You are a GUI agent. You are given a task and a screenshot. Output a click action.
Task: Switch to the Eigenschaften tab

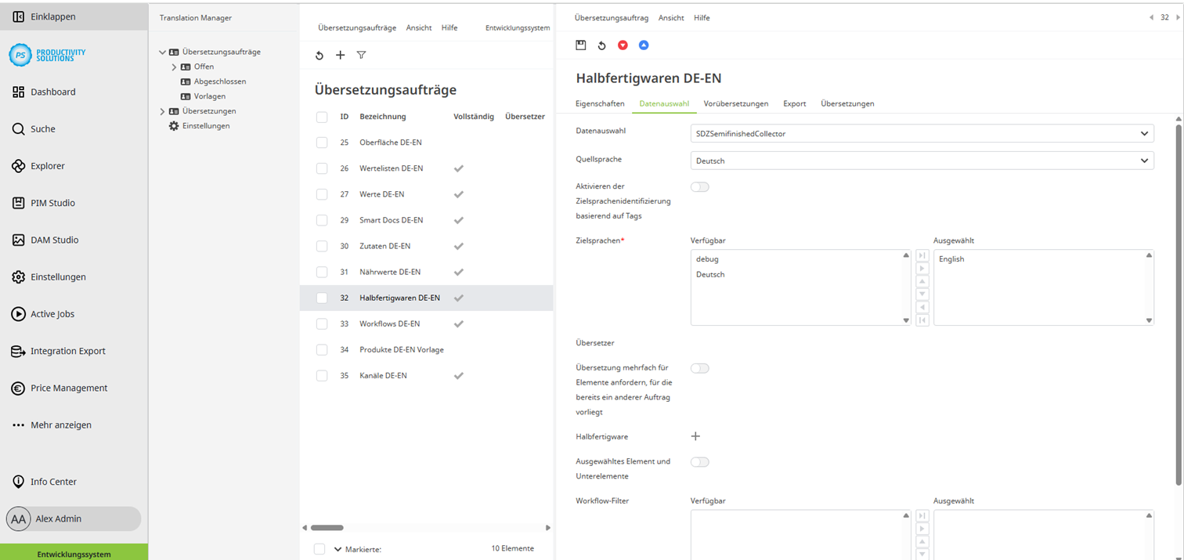601,103
